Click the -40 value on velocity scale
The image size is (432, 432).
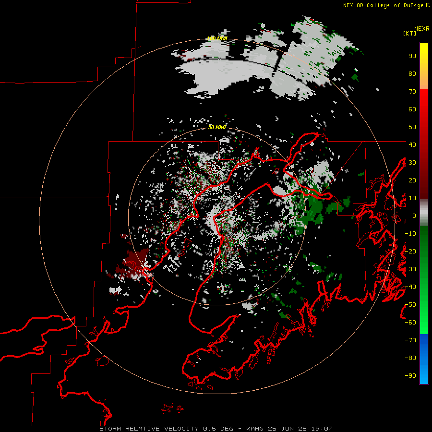[x=410, y=287]
